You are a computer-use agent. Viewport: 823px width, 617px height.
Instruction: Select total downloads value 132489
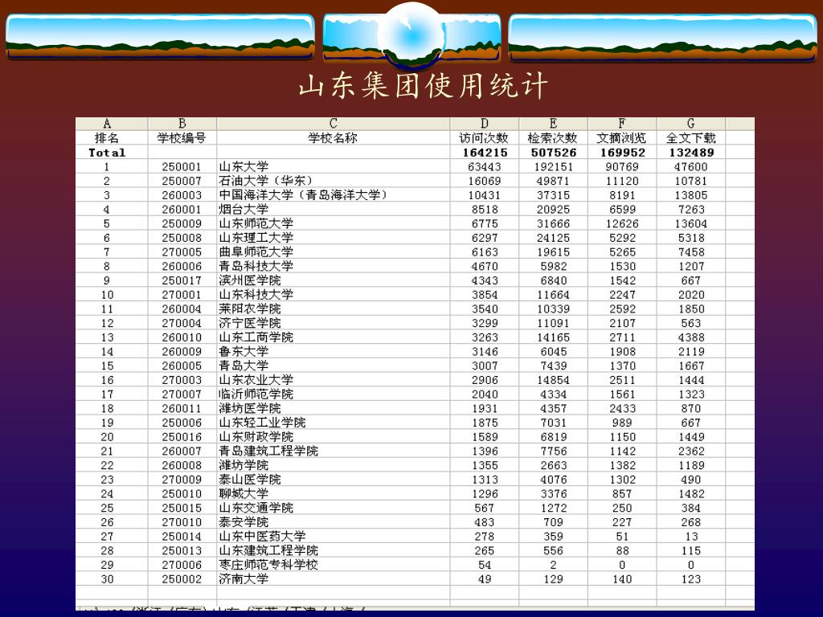[690, 153]
